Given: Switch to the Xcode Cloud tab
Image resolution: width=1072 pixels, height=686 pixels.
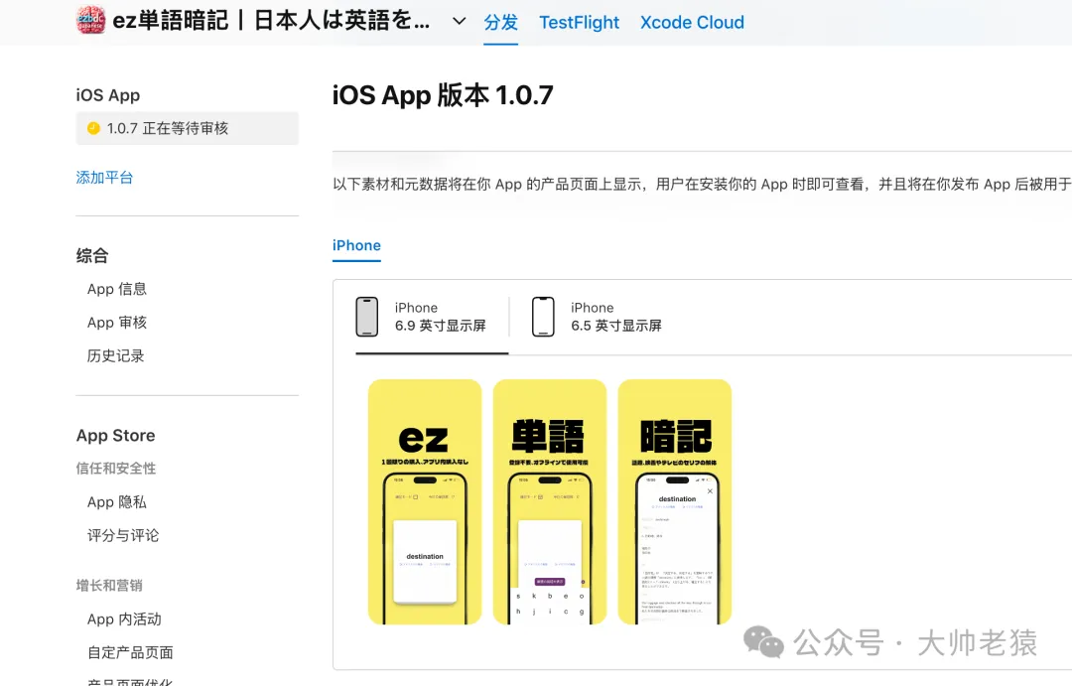Looking at the screenshot, I should [692, 23].
